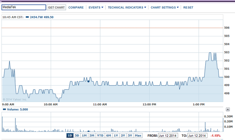235x140 pixels.
Task: Click the price line marker dot near 10:45
Action: [x=88, y=81]
